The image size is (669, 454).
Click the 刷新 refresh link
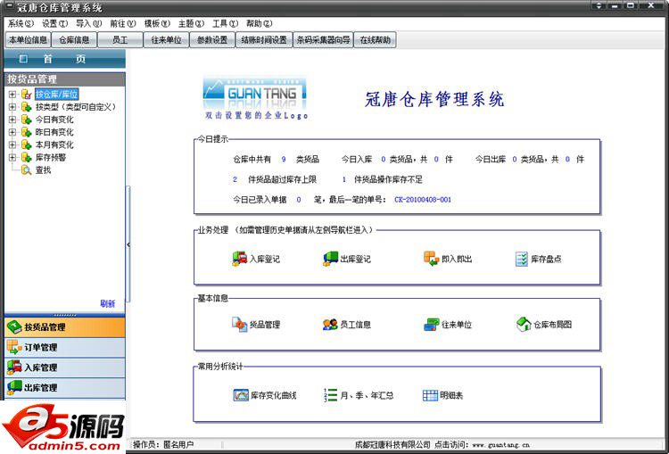click(x=108, y=304)
